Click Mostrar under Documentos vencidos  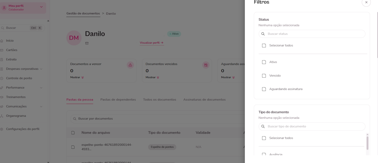[152, 78]
